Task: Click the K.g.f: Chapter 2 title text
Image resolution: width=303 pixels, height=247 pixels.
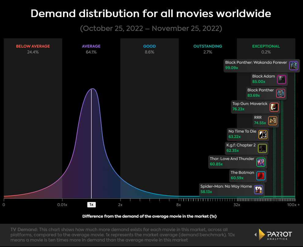Action: tap(241, 145)
